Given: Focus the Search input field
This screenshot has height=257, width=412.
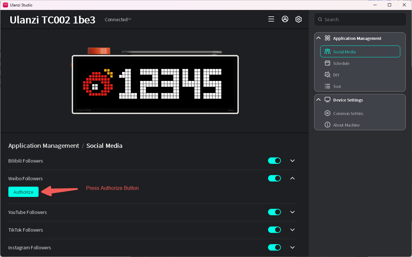Looking at the screenshot, I should pos(360,19).
